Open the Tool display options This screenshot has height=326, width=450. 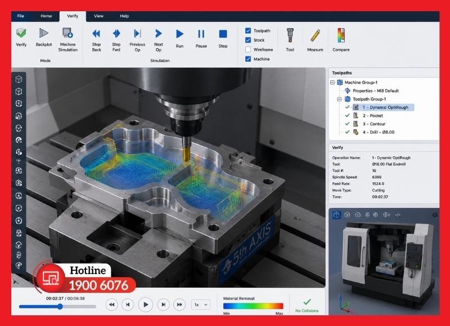290,35
